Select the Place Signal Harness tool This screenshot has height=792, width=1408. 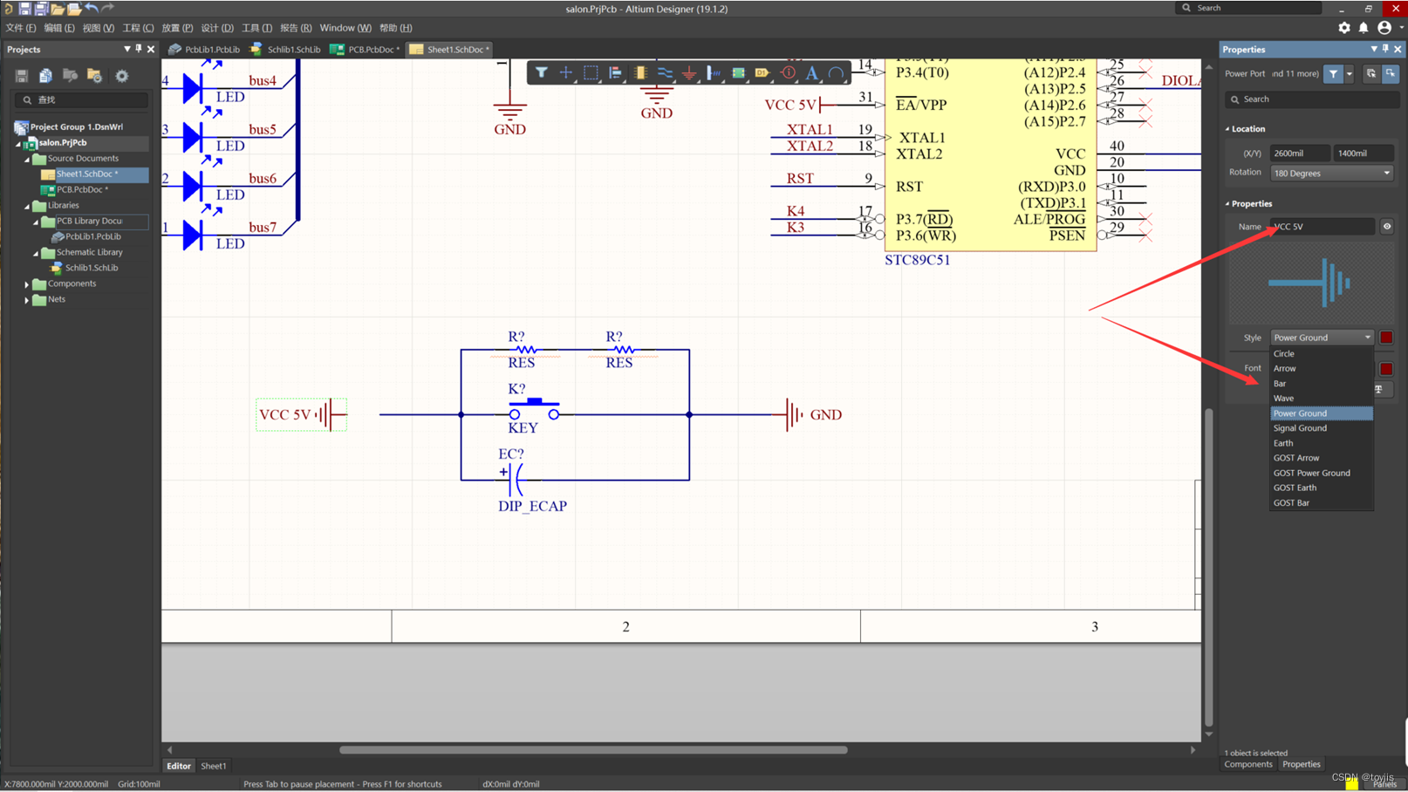(714, 73)
